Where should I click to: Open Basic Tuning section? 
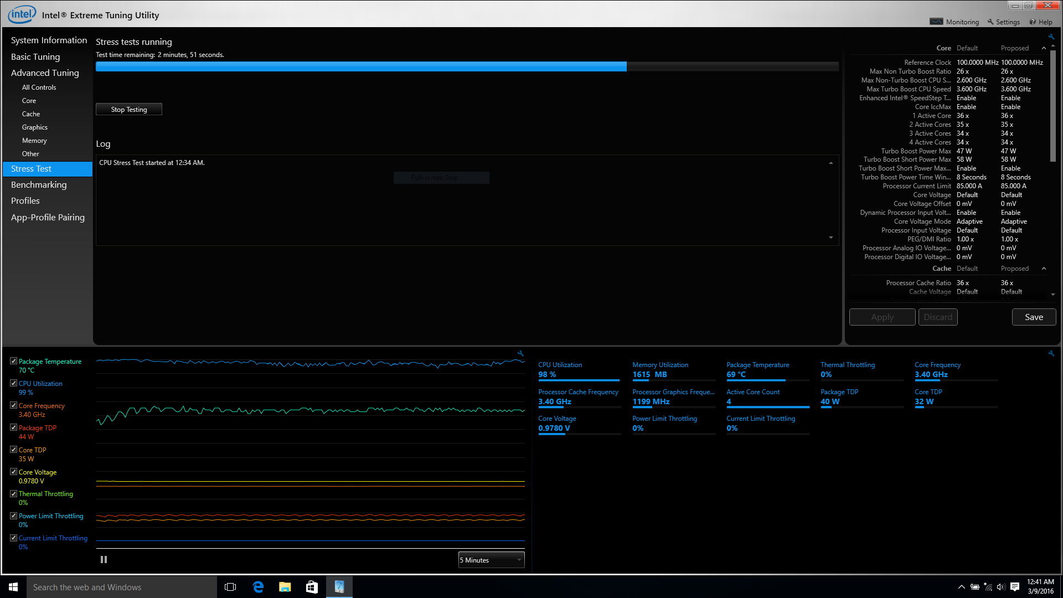click(x=35, y=56)
